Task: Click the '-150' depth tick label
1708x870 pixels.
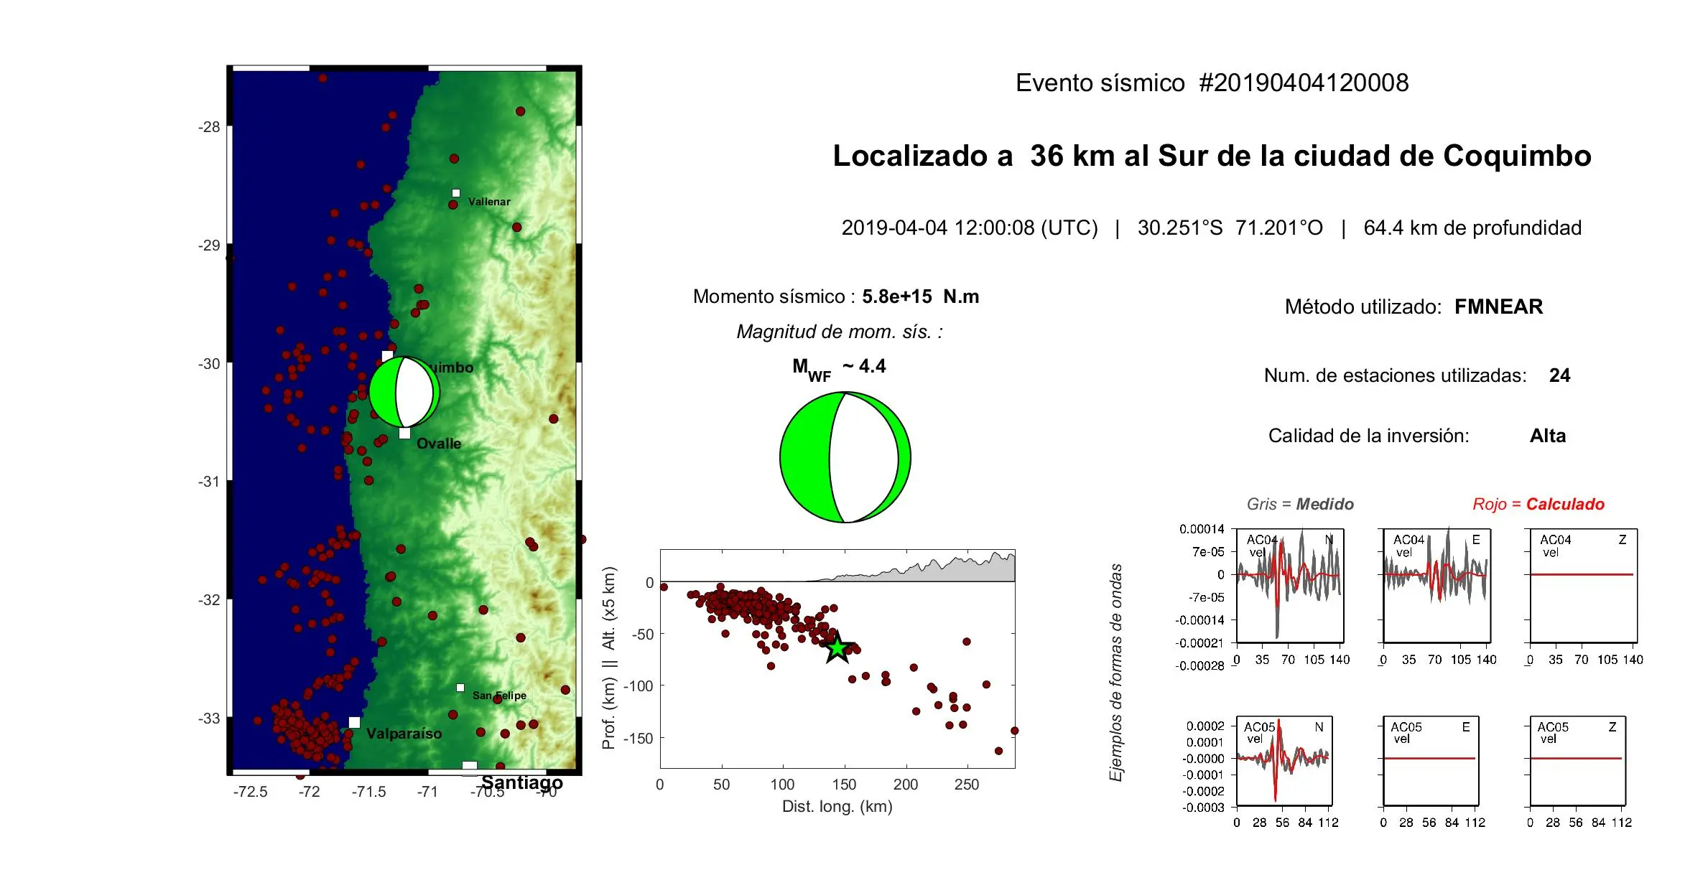Action: coord(639,739)
